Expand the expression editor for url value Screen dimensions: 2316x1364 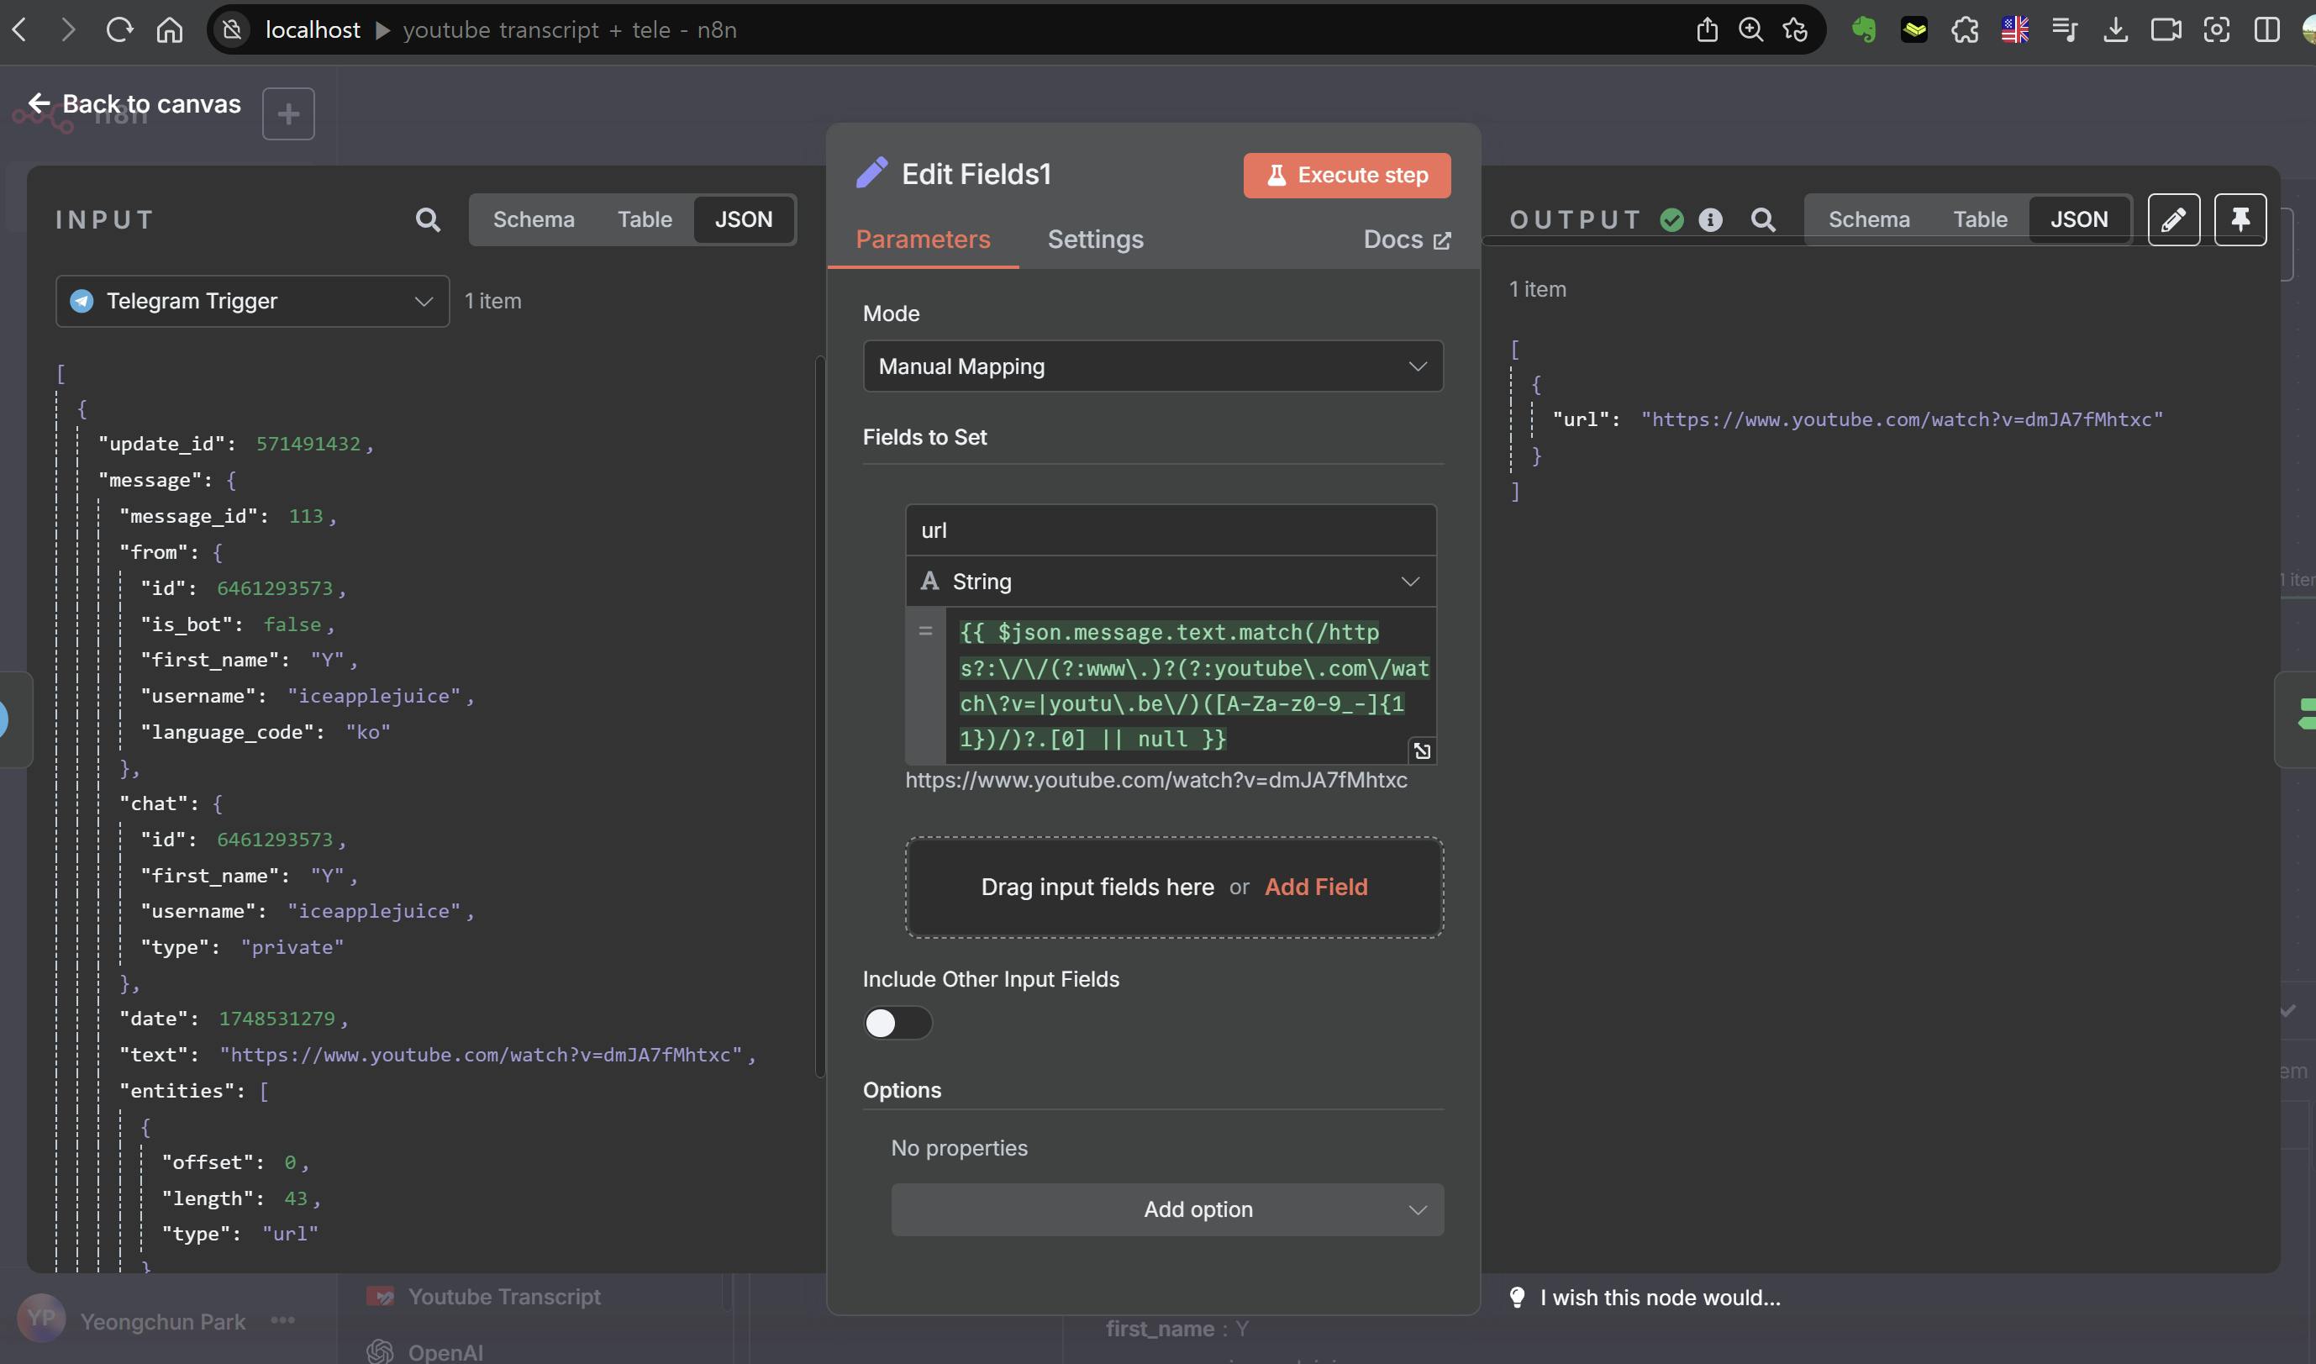click(x=1422, y=751)
